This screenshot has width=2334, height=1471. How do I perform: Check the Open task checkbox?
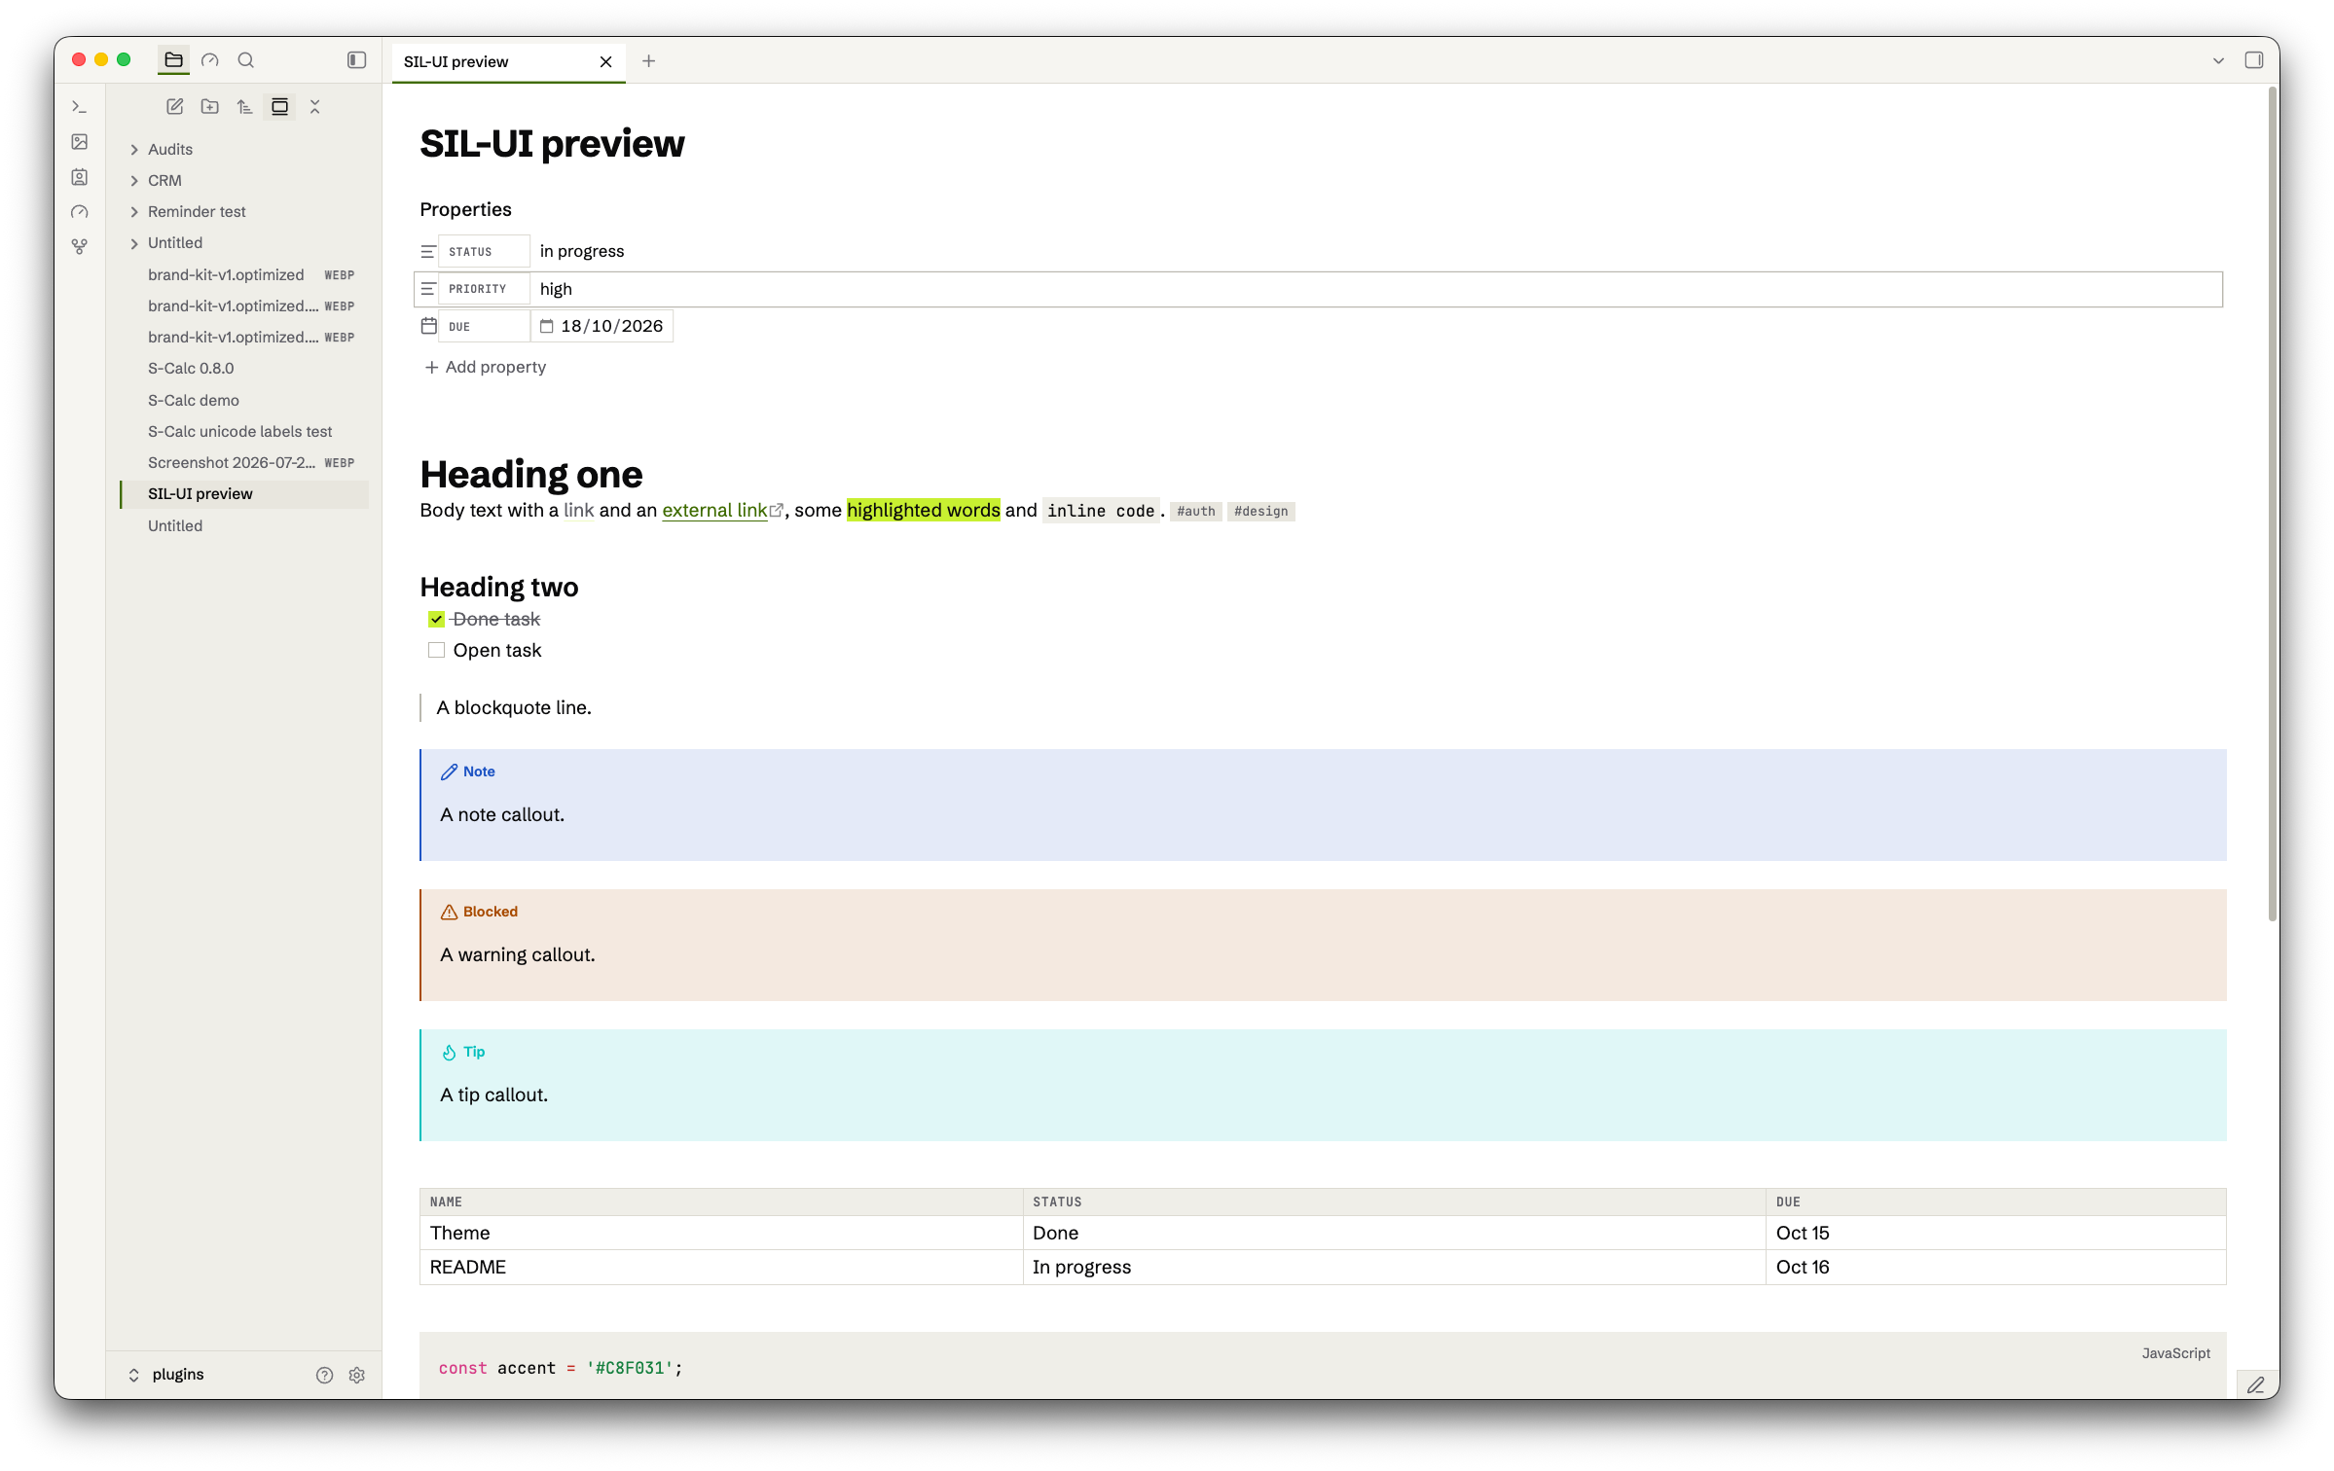coord(436,651)
